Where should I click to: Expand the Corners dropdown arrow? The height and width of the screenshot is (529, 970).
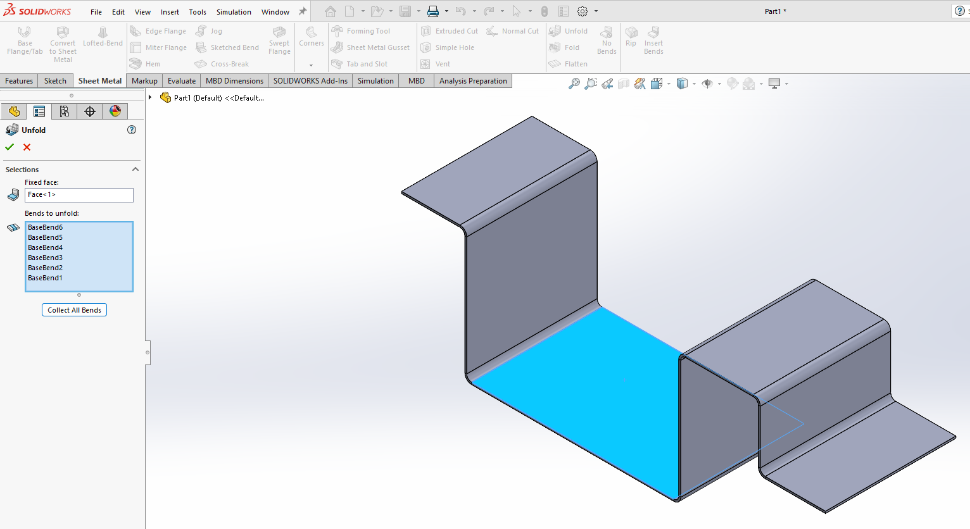[311, 65]
